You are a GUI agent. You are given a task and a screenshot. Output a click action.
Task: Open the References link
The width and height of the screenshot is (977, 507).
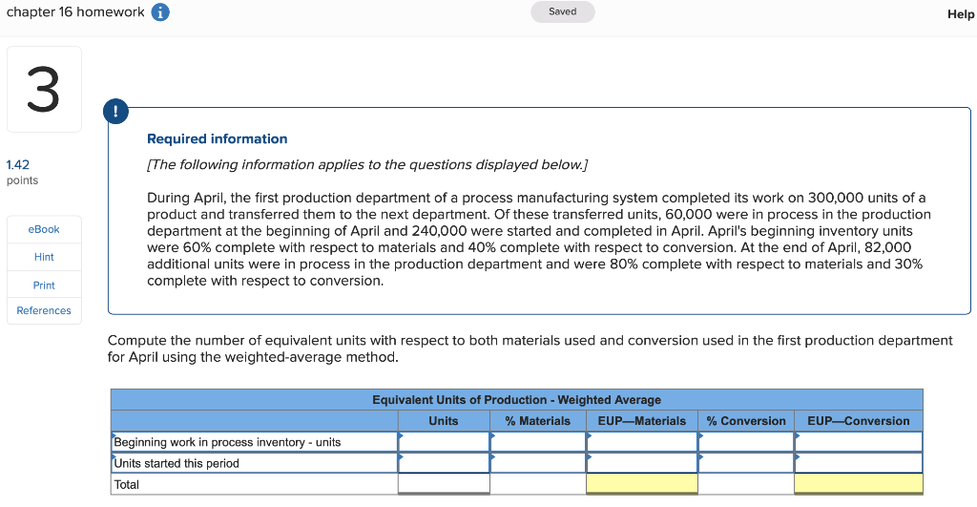(x=44, y=310)
